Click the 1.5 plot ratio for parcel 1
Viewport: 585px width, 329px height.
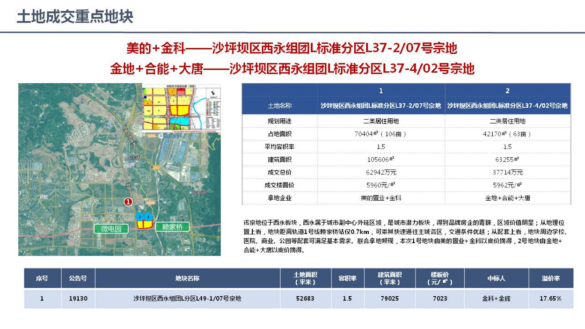(381, 146)
